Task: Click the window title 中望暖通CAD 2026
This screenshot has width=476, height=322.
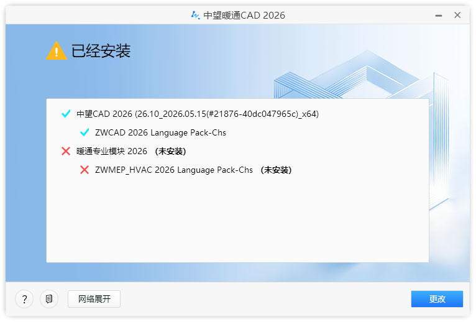Action: 244,15
